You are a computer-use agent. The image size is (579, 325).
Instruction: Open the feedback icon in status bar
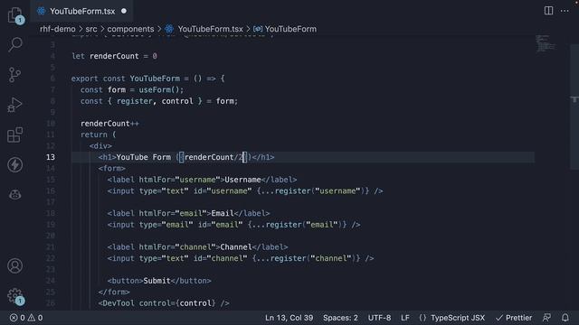click(546, 318)
